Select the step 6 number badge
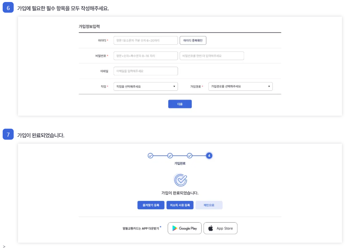Image resolution: width=349 pixels, height=248 pixels. tap(8, 7)
